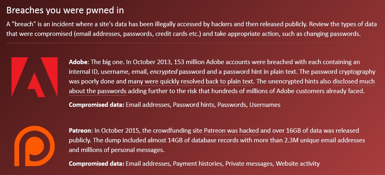This screenshot has width=385, height=175.
Task: Click the bold 'Patreon' breach title
Action: tap(80, 130)
